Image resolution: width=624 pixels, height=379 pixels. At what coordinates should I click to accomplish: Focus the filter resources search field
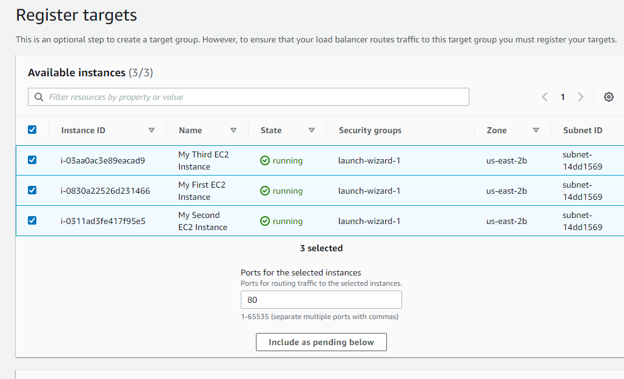pos(255,97)
